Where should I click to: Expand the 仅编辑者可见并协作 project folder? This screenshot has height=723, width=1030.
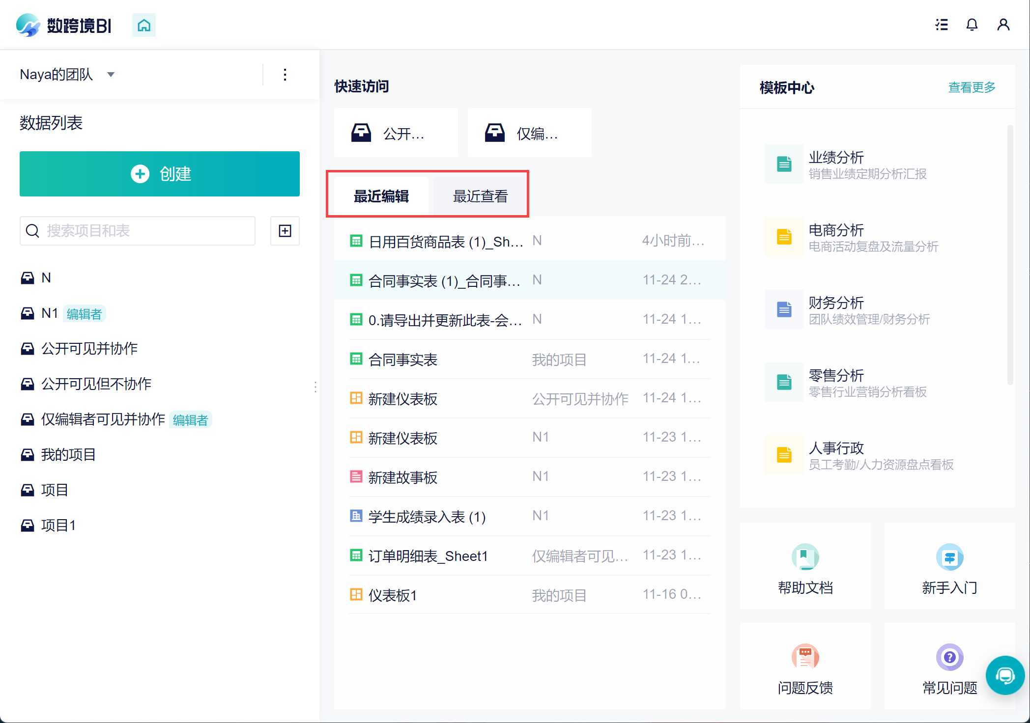click(103, 419)
